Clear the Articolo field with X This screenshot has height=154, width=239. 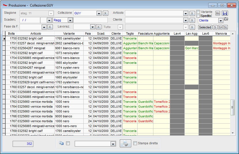192,13
